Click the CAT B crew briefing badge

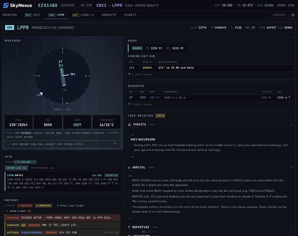click(x=160, y=116)
